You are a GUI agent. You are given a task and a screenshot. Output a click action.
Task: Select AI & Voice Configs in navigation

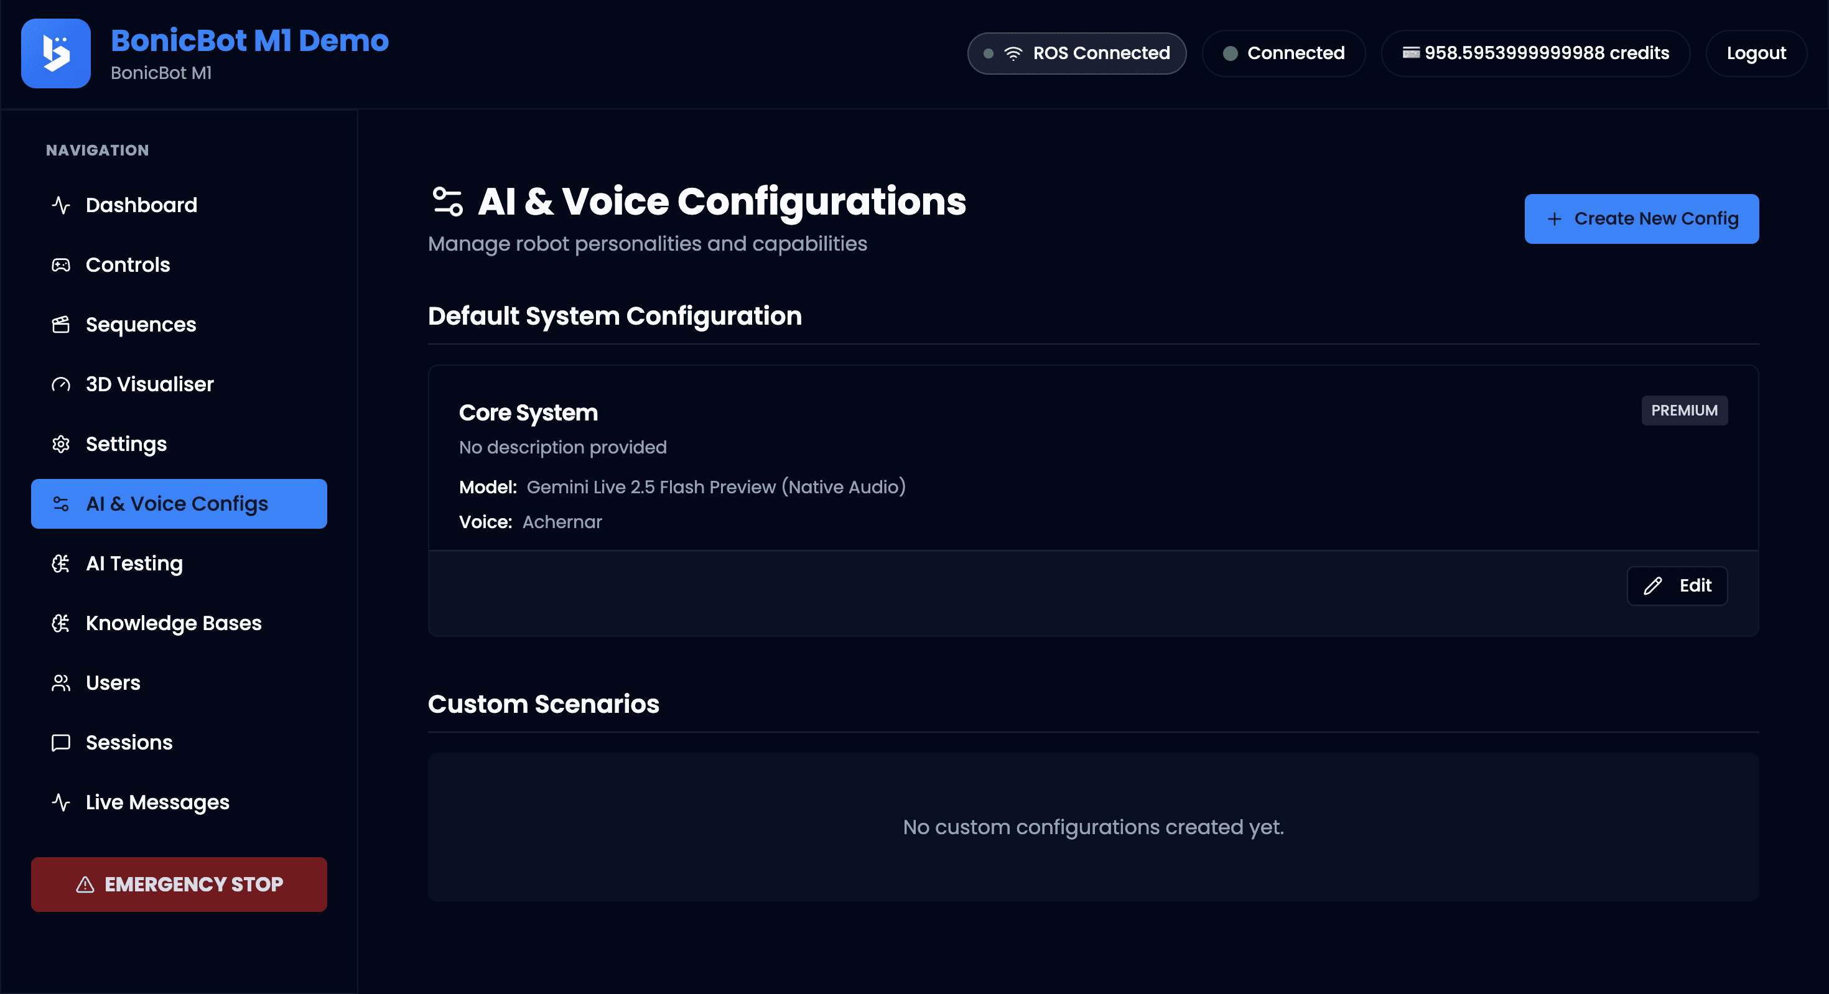[178, 503]
